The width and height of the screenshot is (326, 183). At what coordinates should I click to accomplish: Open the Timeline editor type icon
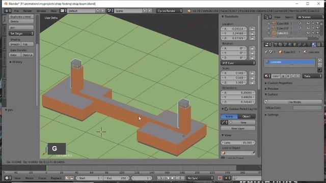[x=8, y=178]
